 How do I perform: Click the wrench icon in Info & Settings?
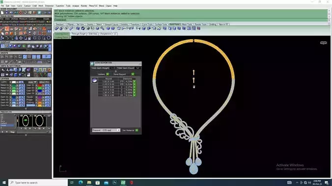tap(7, 70)
